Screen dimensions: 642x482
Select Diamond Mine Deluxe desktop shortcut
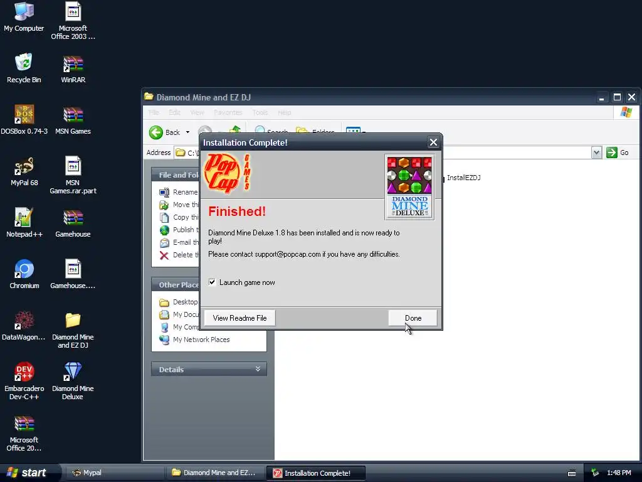(x=73, y=381)
